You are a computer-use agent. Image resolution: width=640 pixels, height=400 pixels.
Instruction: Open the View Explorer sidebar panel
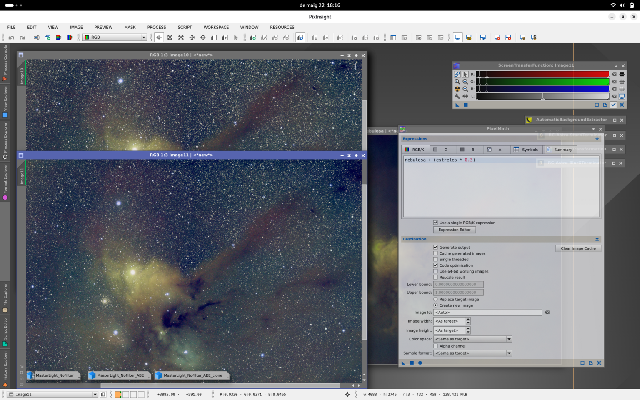tap(5, 102)
